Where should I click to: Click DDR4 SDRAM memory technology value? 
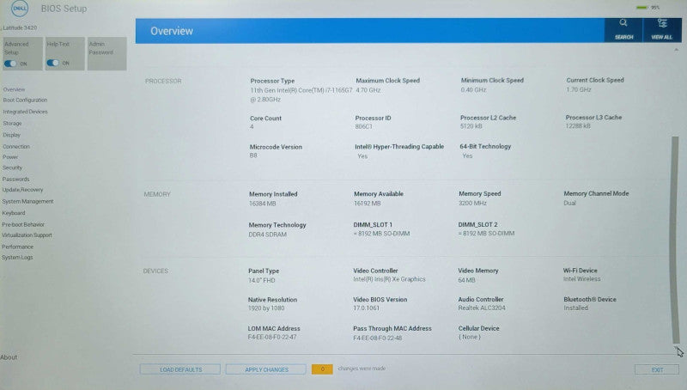pyautogui.click(x=268, y=235)
